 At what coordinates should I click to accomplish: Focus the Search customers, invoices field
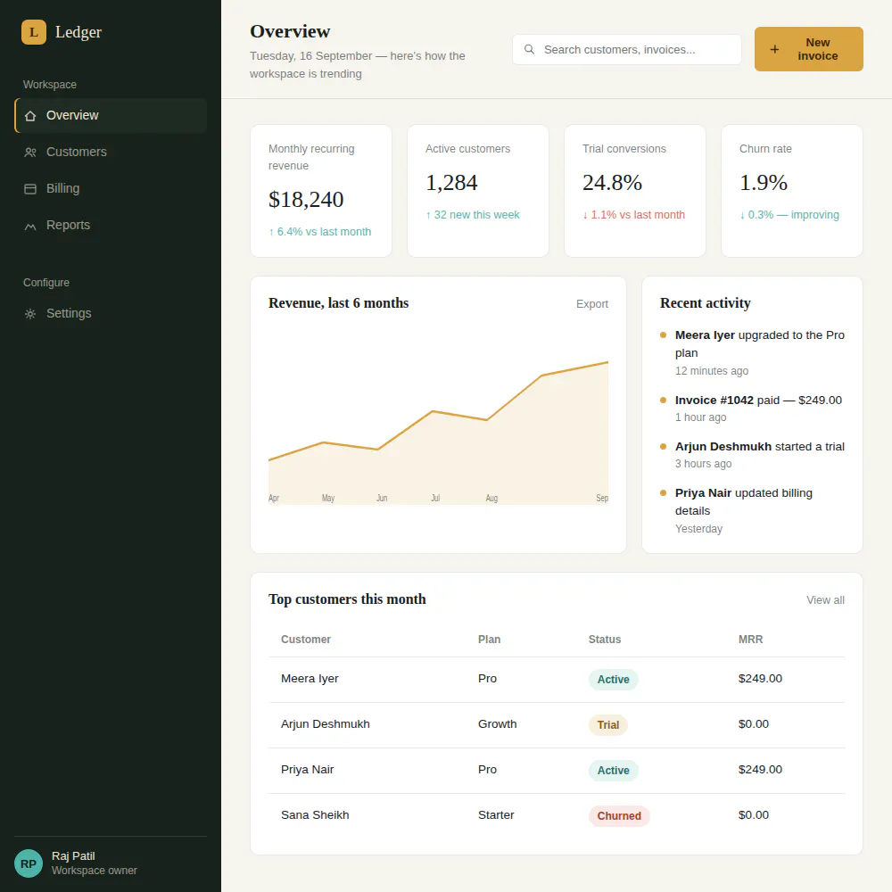pyautogui.click(x=626, y=49)
